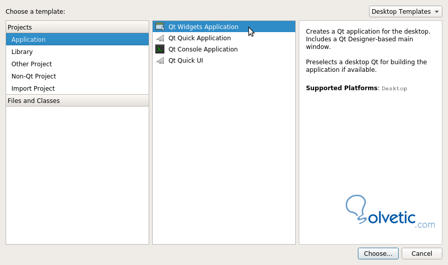Image resolution: width=448 pixels, height=265 pixels.
Task: Select Qt Widgets Application template label
Action: (203, 27)
